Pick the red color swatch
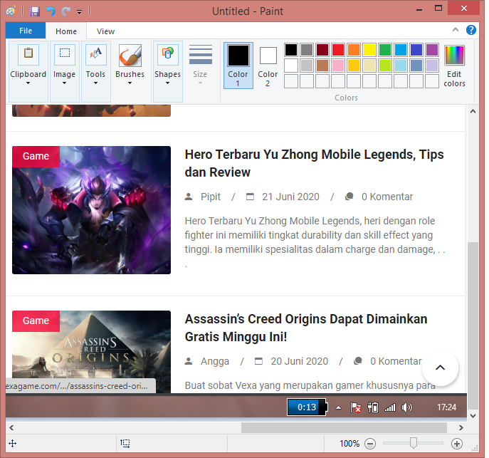The width and height of the screenshot is (489, 458). (338, 50)
